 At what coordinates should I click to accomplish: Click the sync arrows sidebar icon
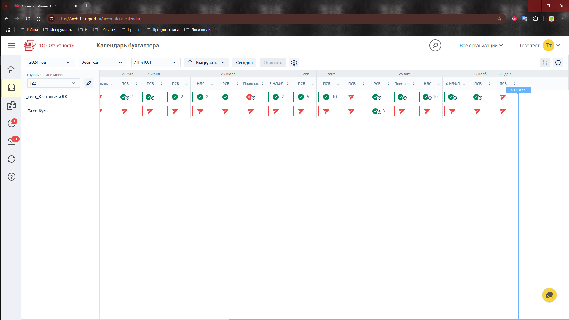click(x=11, y=159)
